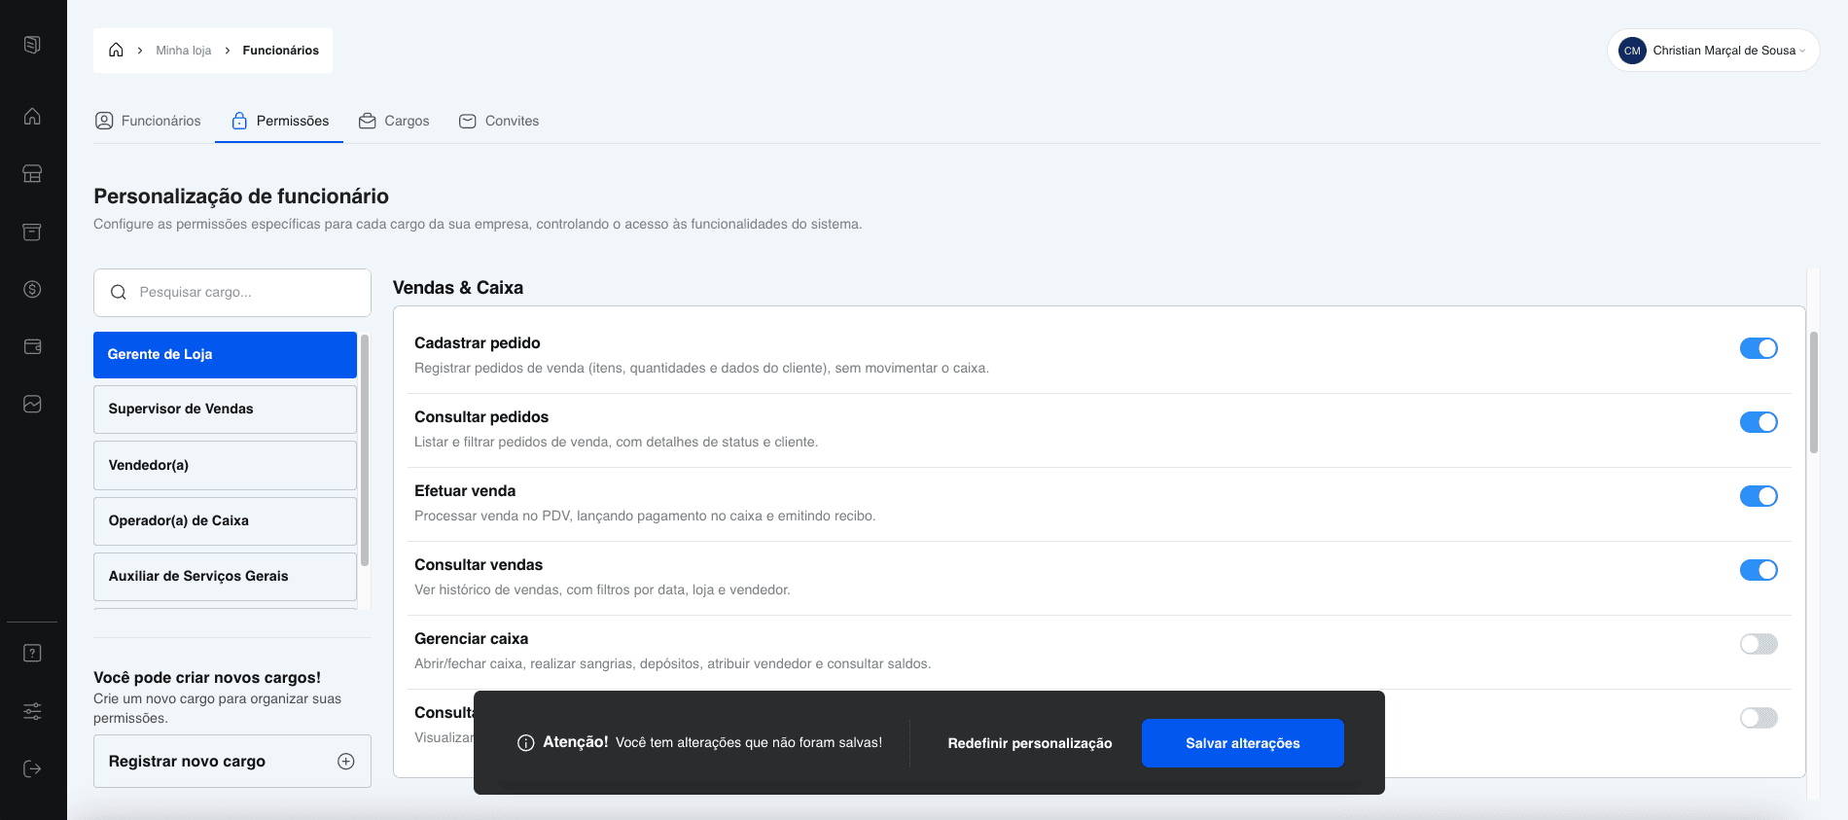This screenshot has width=1848, height=820.
Task: Click Redefinir personalização
Action: click(x=1029, y=743)
